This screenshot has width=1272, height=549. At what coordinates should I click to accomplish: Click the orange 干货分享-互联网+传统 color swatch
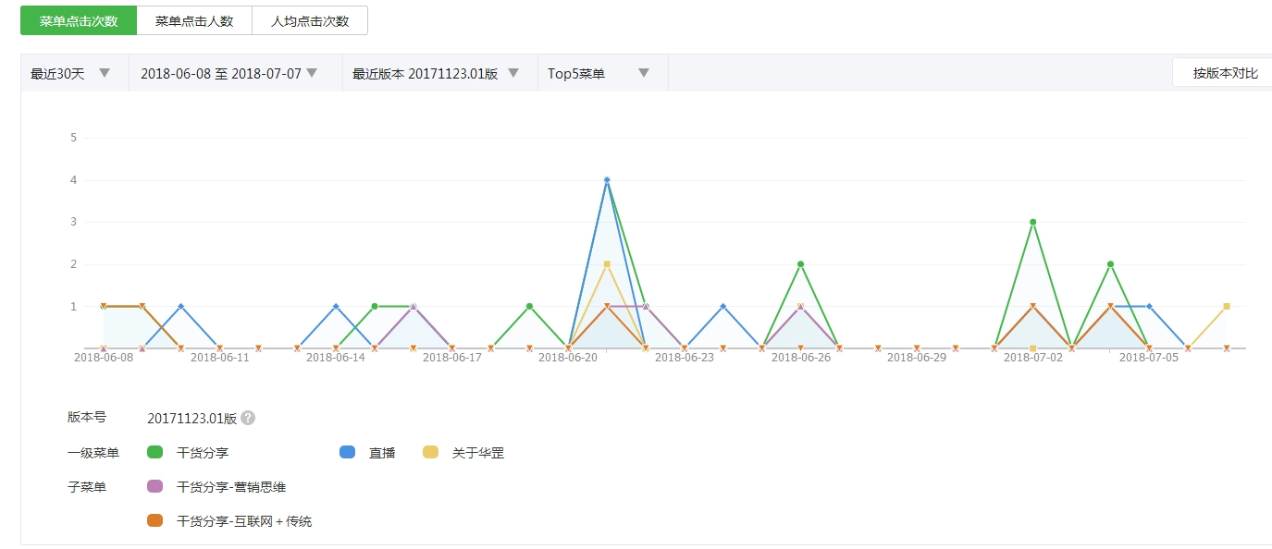[155, 520]
